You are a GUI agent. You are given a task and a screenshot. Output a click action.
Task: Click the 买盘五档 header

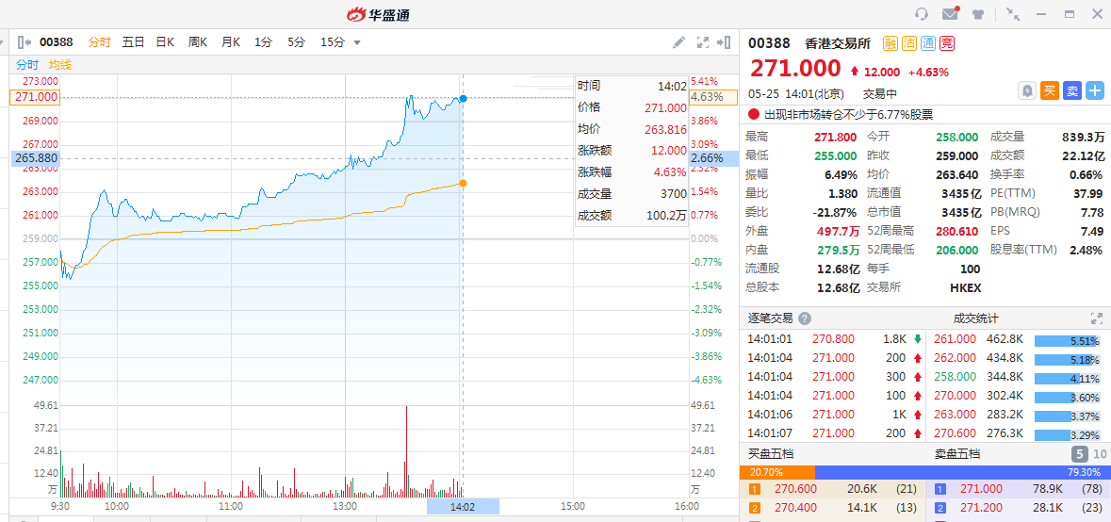(x=771, y=454)
